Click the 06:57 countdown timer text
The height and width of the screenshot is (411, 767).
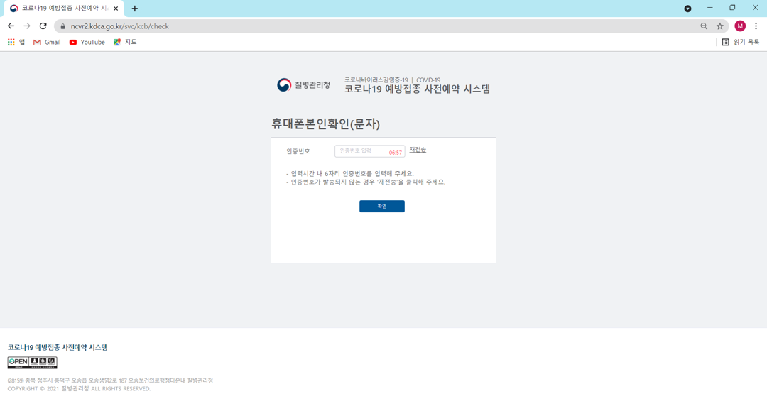pyautogui.click(x=396, y=153)
